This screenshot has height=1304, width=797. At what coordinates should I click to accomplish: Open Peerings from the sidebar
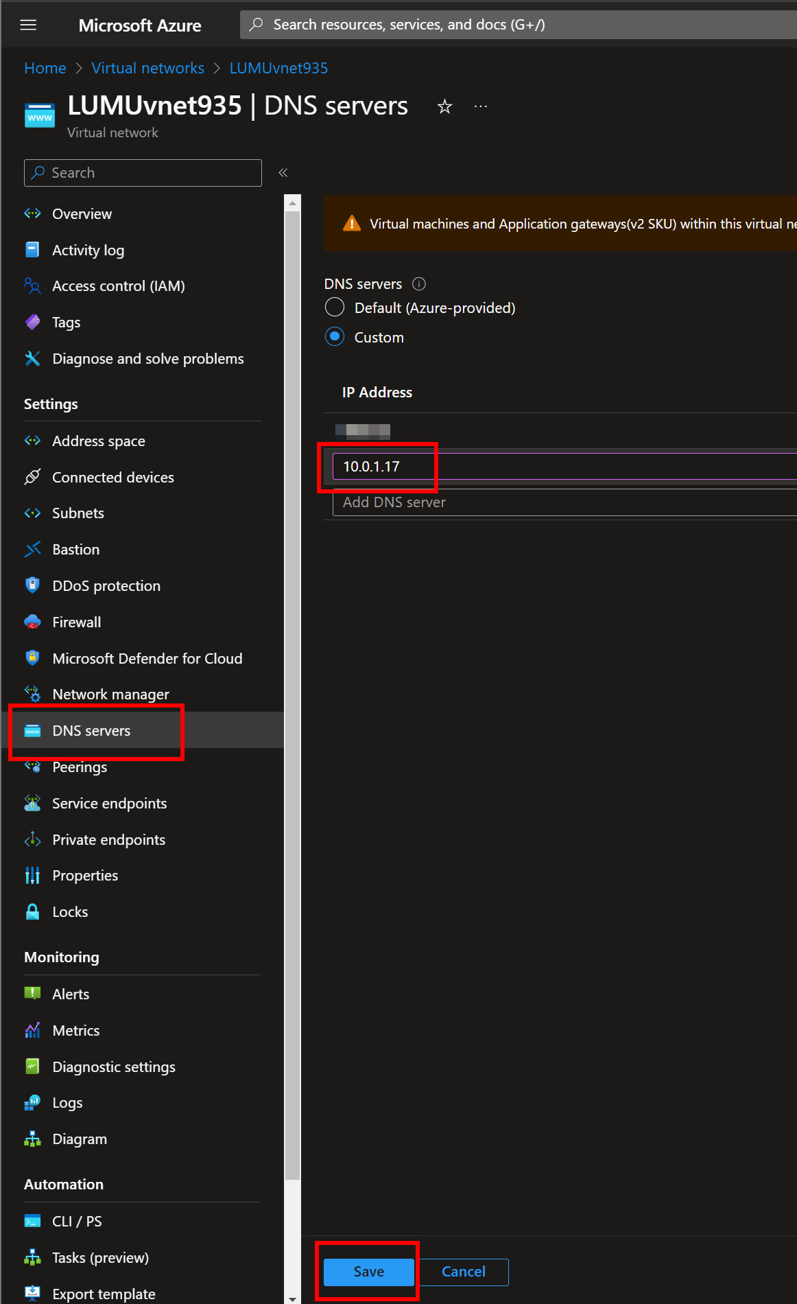[x=80, y=767]
